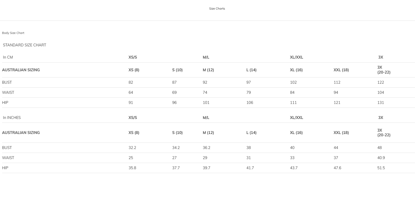Select the bust value 112 for XXL
Viewport: 415px width, 206px height.
click(x=337, y=82)
